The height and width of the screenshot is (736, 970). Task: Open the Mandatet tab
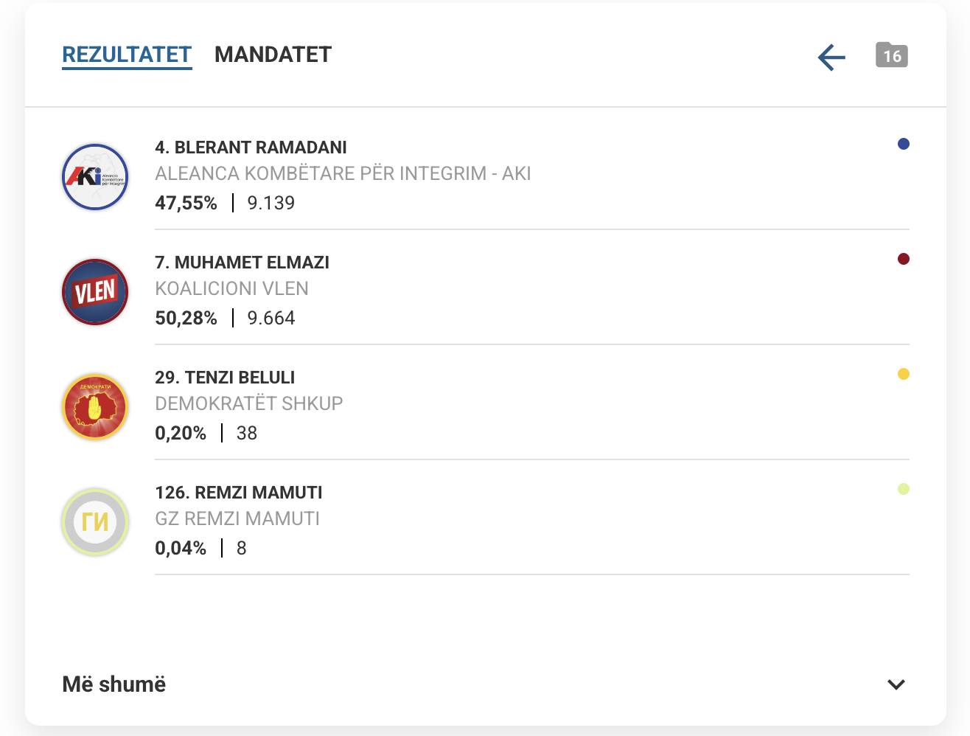pos(273,55)
